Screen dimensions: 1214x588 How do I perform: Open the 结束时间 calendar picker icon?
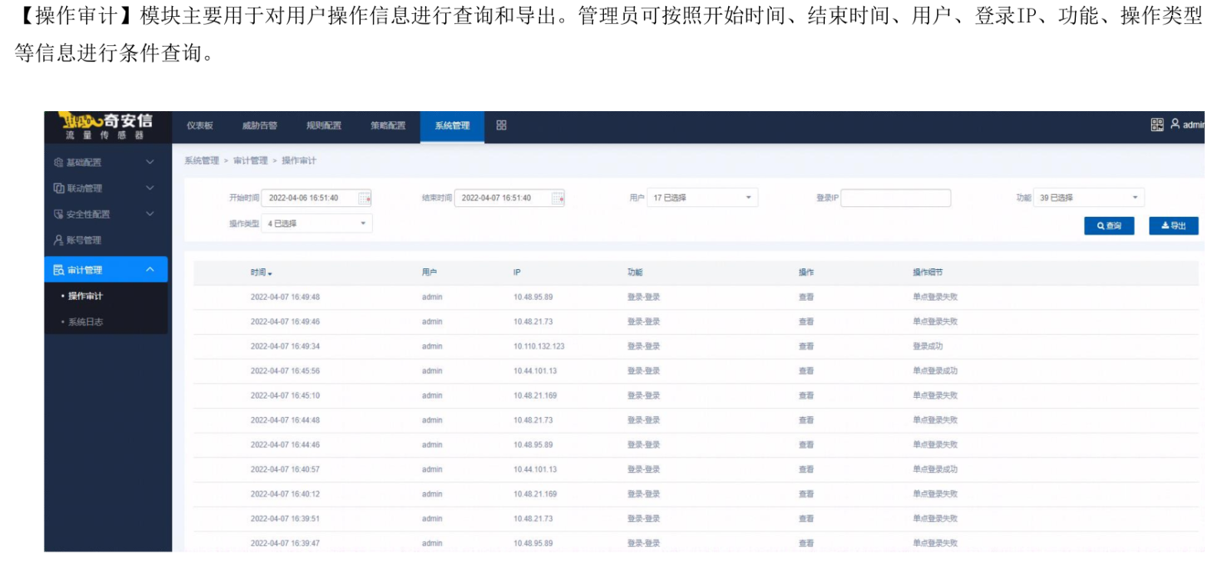point(558,199)
